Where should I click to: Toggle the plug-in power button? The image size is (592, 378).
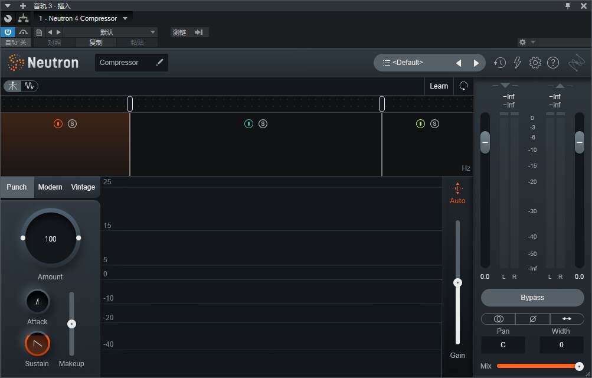[x=8, y=32]
